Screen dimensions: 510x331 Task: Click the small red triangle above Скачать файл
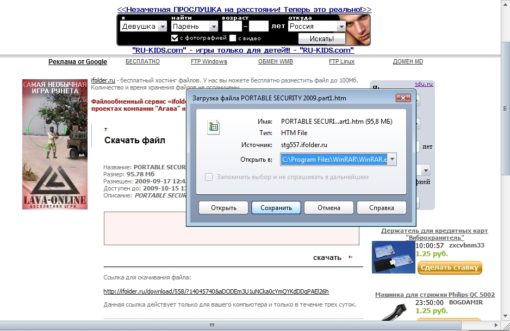[105, 130]
